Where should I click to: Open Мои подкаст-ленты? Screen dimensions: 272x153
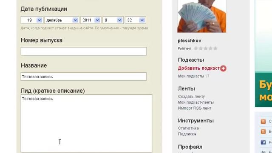pos(195,102)
